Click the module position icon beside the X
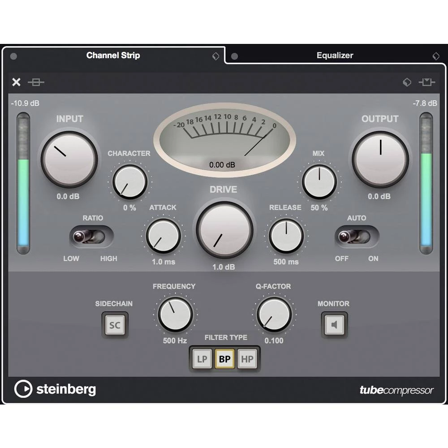Image resolution: width=448 pixels, height=448 pixels. coord(36,82)
